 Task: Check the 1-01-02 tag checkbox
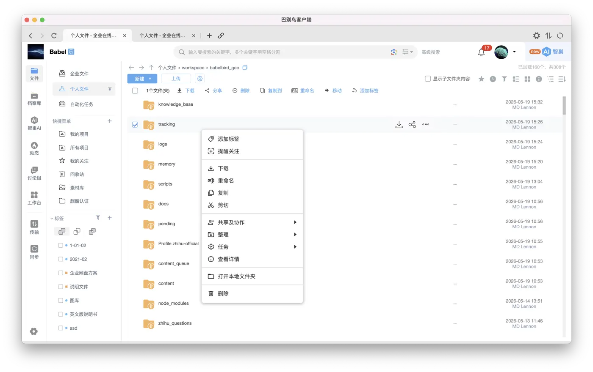[61, 245]
